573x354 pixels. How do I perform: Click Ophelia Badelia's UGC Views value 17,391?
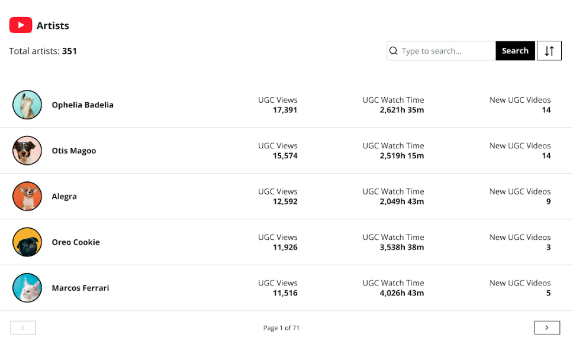[x=285, y=110]
